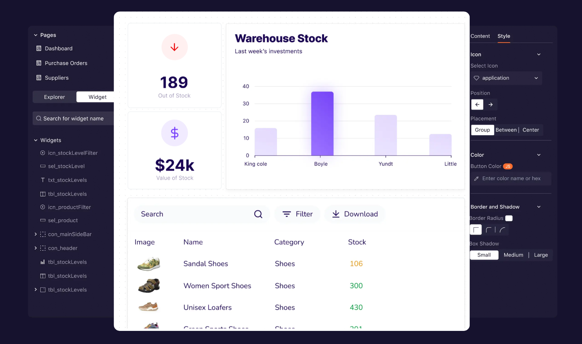Viewport: 582px width, 344px height.
Task: Expand the con_mainSideBar tree item
Action: pyautogui.click(x=36, y=234)
